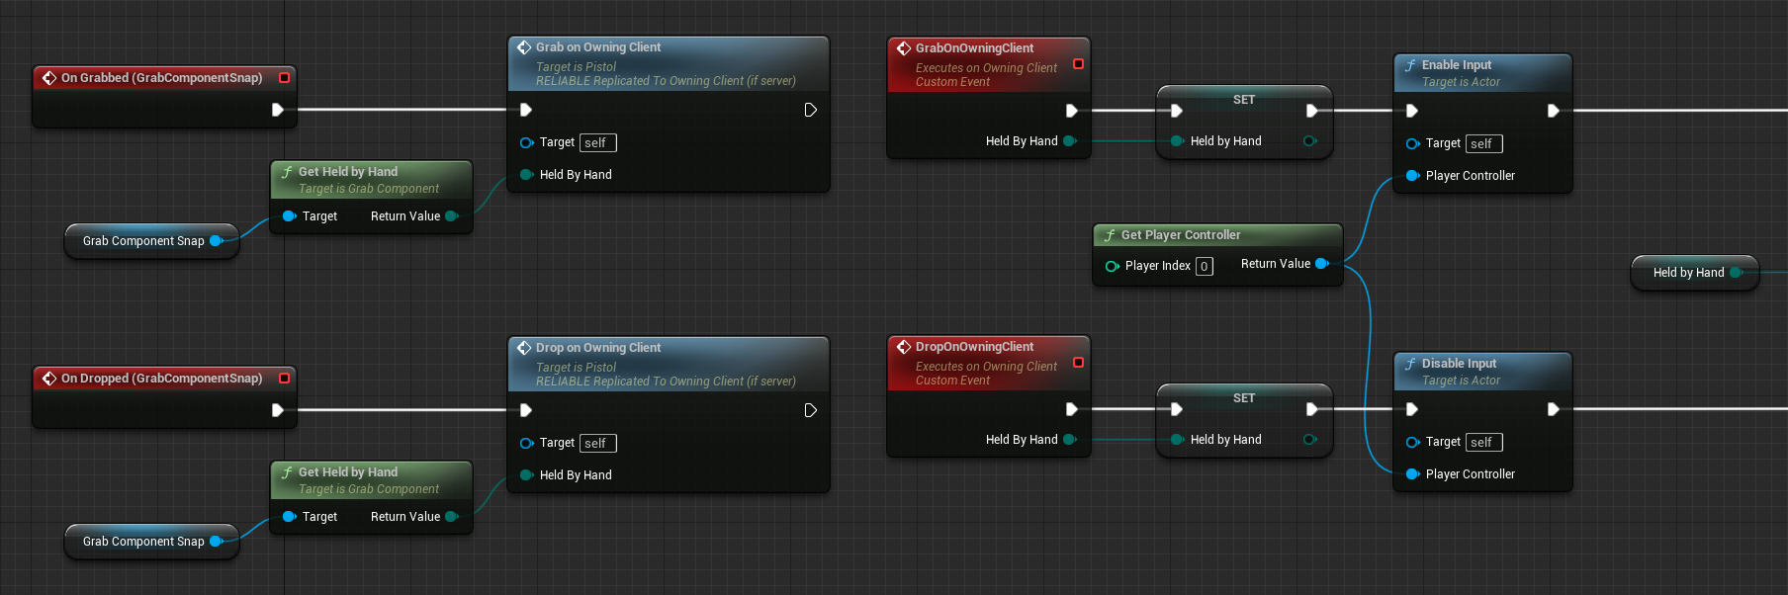Image resolution: width=1788 pixels, height=595 pixels.
Task: Click the Grab on Owning Client node icon
Action: pos(524,46)
